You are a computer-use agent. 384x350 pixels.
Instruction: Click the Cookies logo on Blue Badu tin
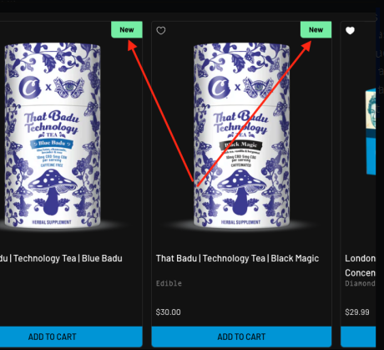(29, 87)
